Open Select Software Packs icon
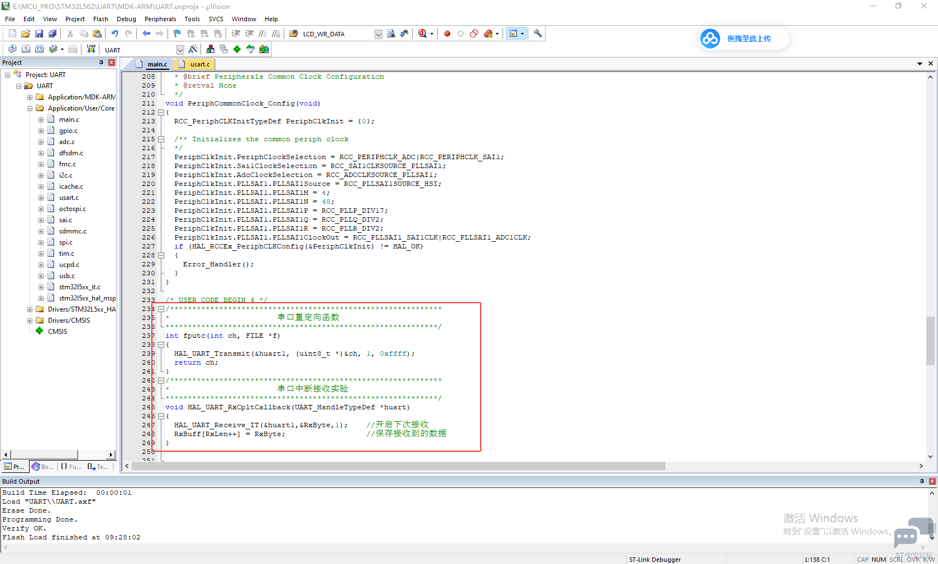The image size is (938, 564). click(250, 49)
